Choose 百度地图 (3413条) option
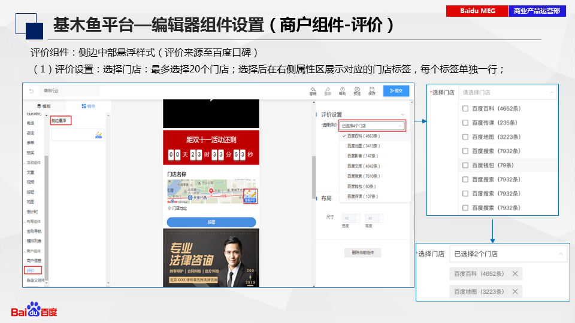The height and width of the screenshot is (323, 575). pos(375,146)
